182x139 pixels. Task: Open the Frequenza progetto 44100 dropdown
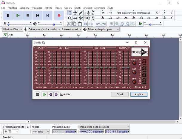11,132
